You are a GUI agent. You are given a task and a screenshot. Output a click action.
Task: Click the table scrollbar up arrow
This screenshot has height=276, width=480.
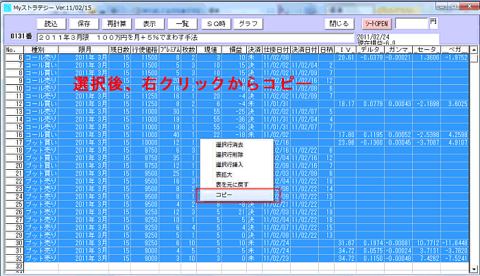pos(474,49)
